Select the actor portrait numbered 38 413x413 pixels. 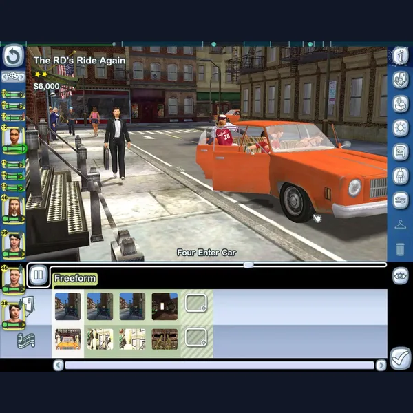(x=13, y=315)
